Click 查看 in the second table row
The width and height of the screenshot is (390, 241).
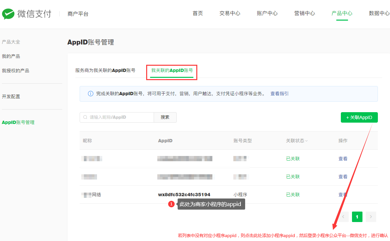coord(343,177)
